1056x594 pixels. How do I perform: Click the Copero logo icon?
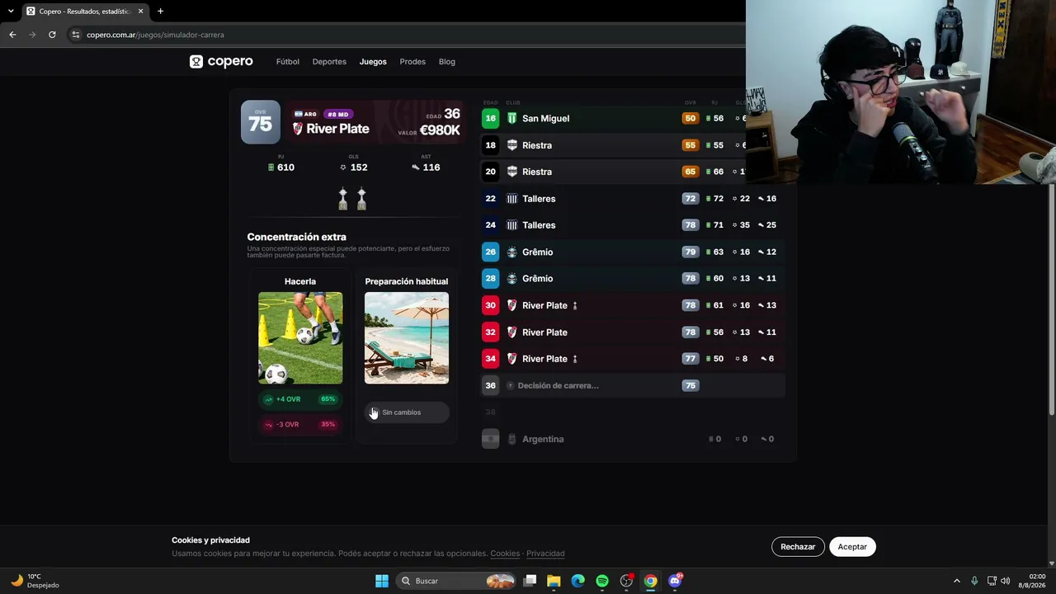click(196, 62)
